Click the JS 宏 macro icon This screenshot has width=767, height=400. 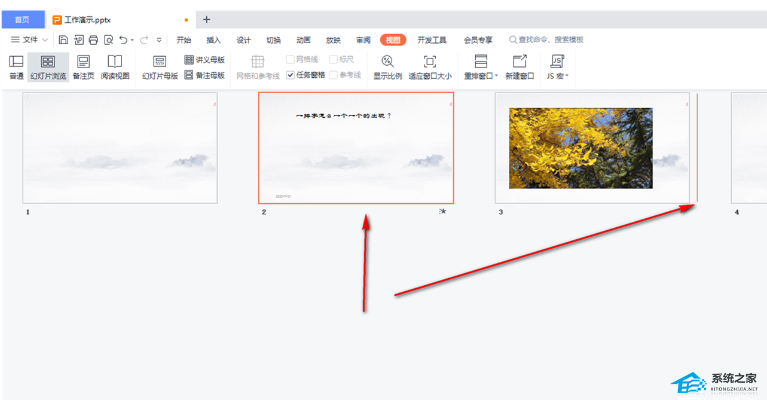pos(557,62)
